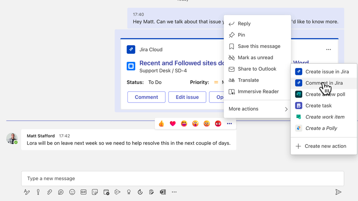The width and height of the screenshot is (358, 201).
Task: Choose Pin in the message menu
Action: [x=258, y=35]
